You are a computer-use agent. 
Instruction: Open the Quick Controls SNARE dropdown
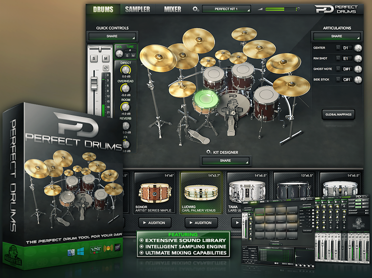(112, 36)
